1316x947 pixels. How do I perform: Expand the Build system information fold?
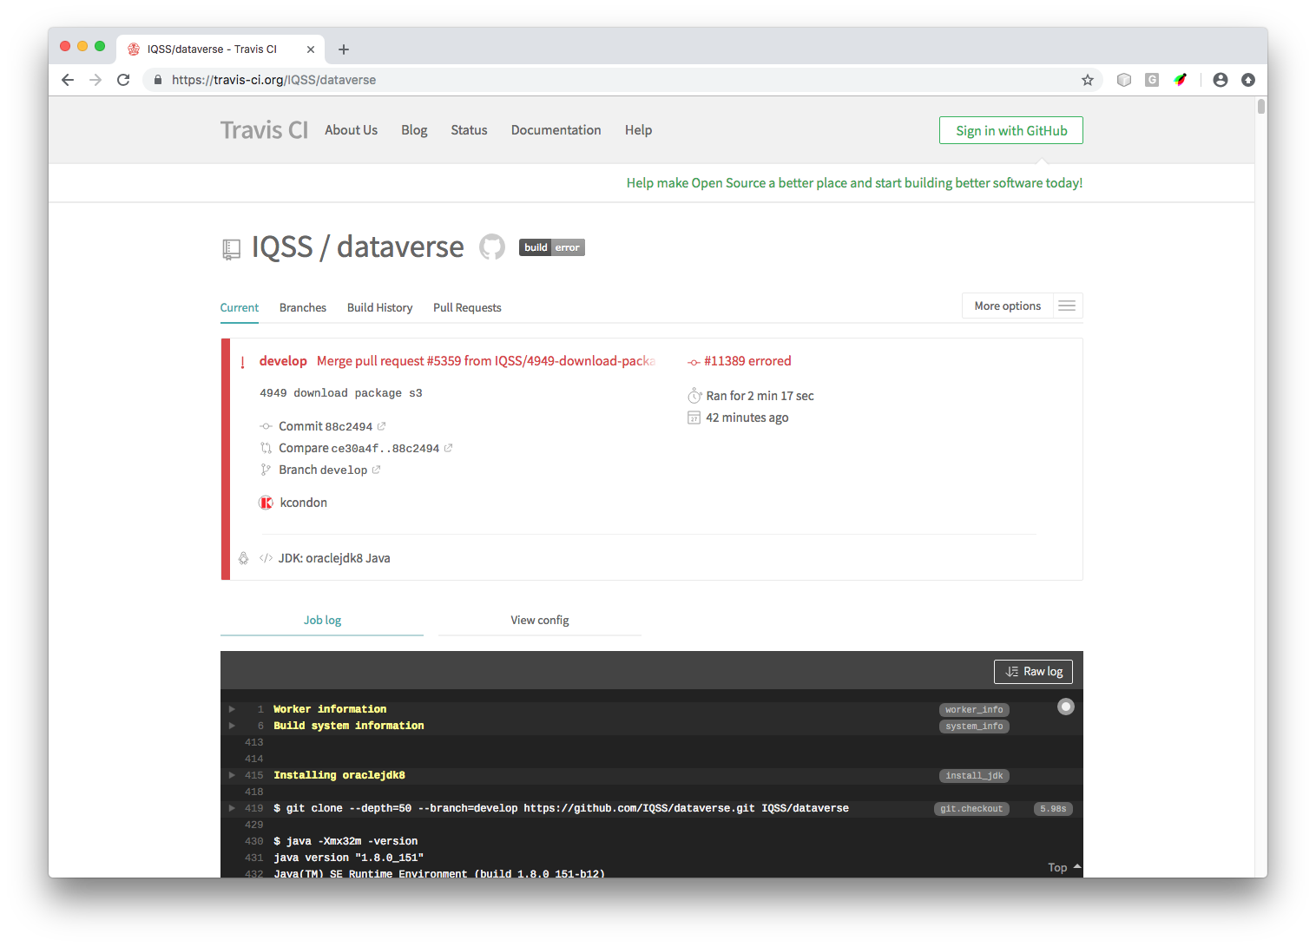click(232, 726)
